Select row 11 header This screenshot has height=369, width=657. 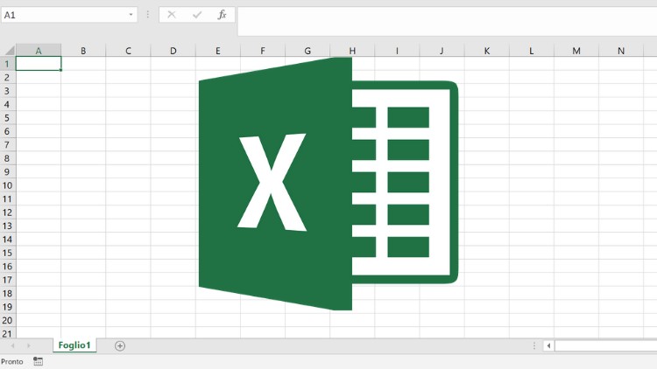coord(8,198)
